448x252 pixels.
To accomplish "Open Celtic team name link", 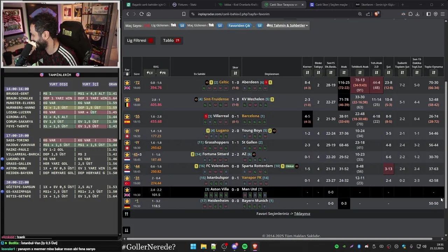I will click(x=224, y=82).
